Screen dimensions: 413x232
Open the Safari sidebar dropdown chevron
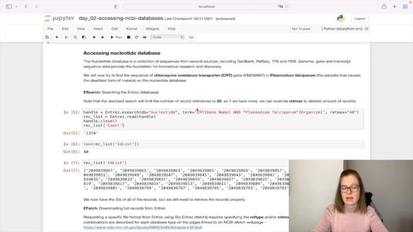click(16, 6)
